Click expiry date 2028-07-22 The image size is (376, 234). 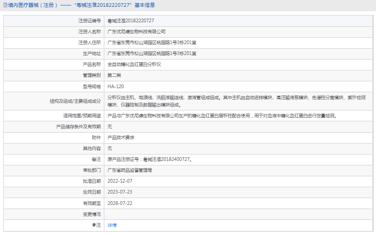pos(120,203)
